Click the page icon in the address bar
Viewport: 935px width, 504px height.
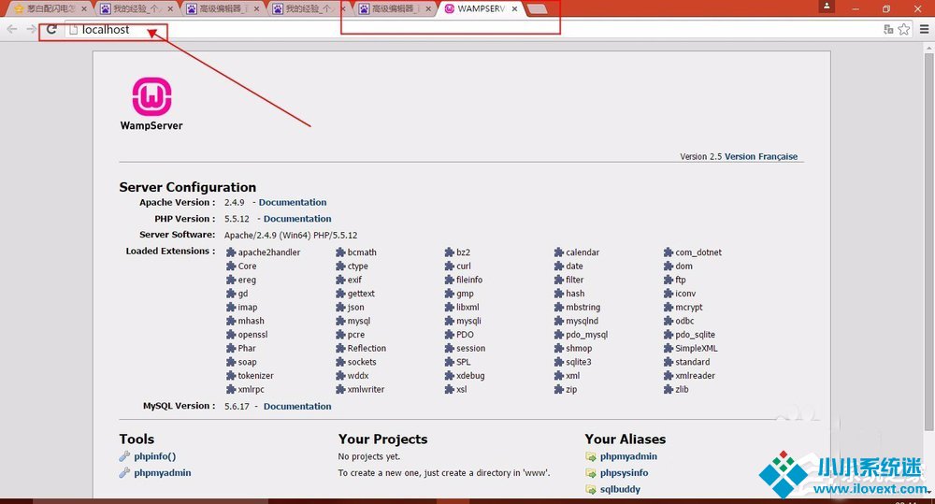[73, 29]
